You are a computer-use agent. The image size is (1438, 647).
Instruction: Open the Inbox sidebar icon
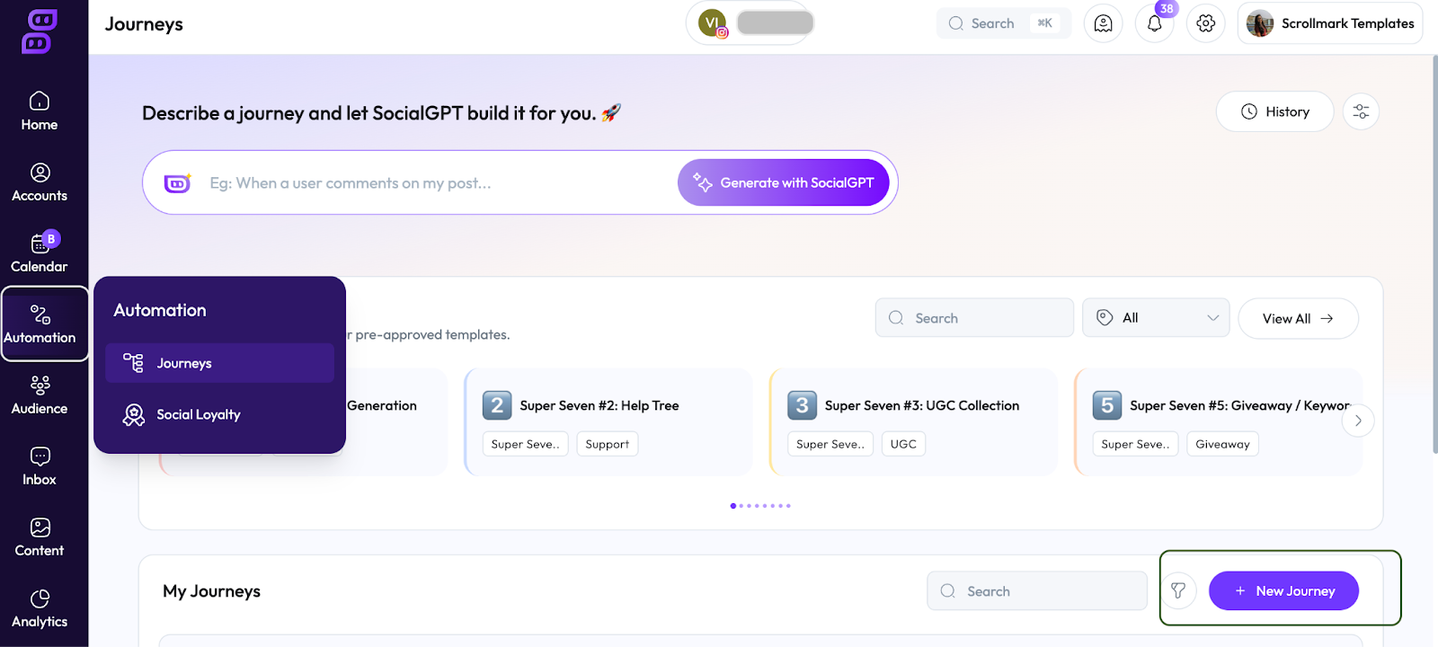(x=40, y=466)
